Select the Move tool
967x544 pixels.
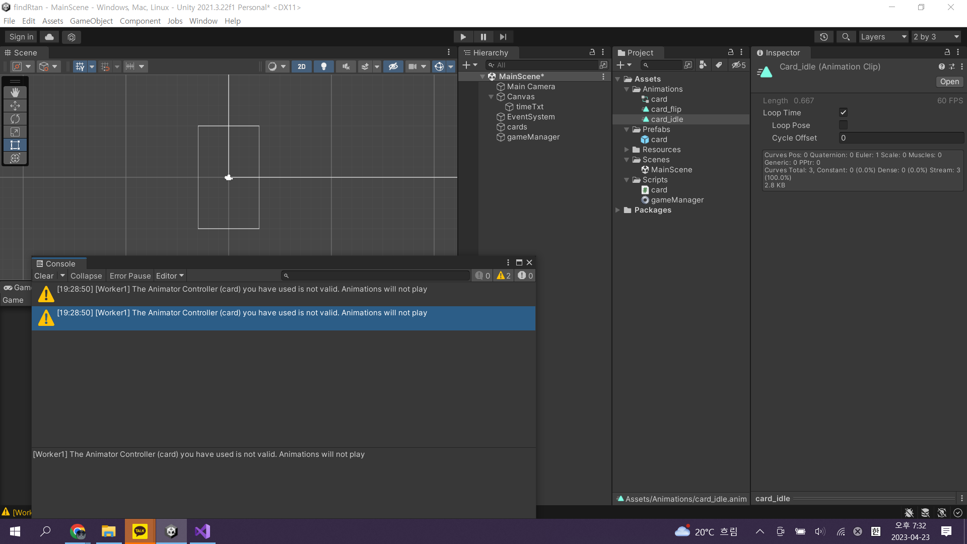click(15, 106)
